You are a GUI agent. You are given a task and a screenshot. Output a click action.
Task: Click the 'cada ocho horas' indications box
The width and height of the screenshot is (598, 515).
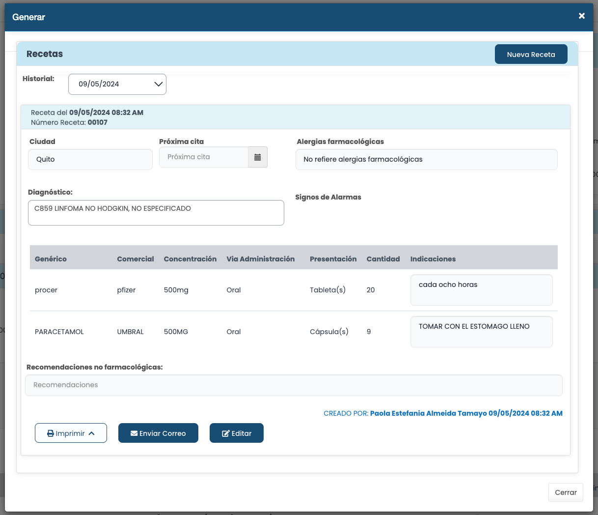(x=481, y=290)
